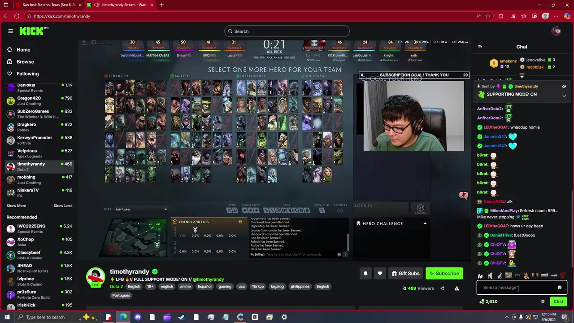Image resolution: width=574 pixels, height=323 pixels.
Task: Open the sidebar hamburger menu
Action: coord(11,31)
